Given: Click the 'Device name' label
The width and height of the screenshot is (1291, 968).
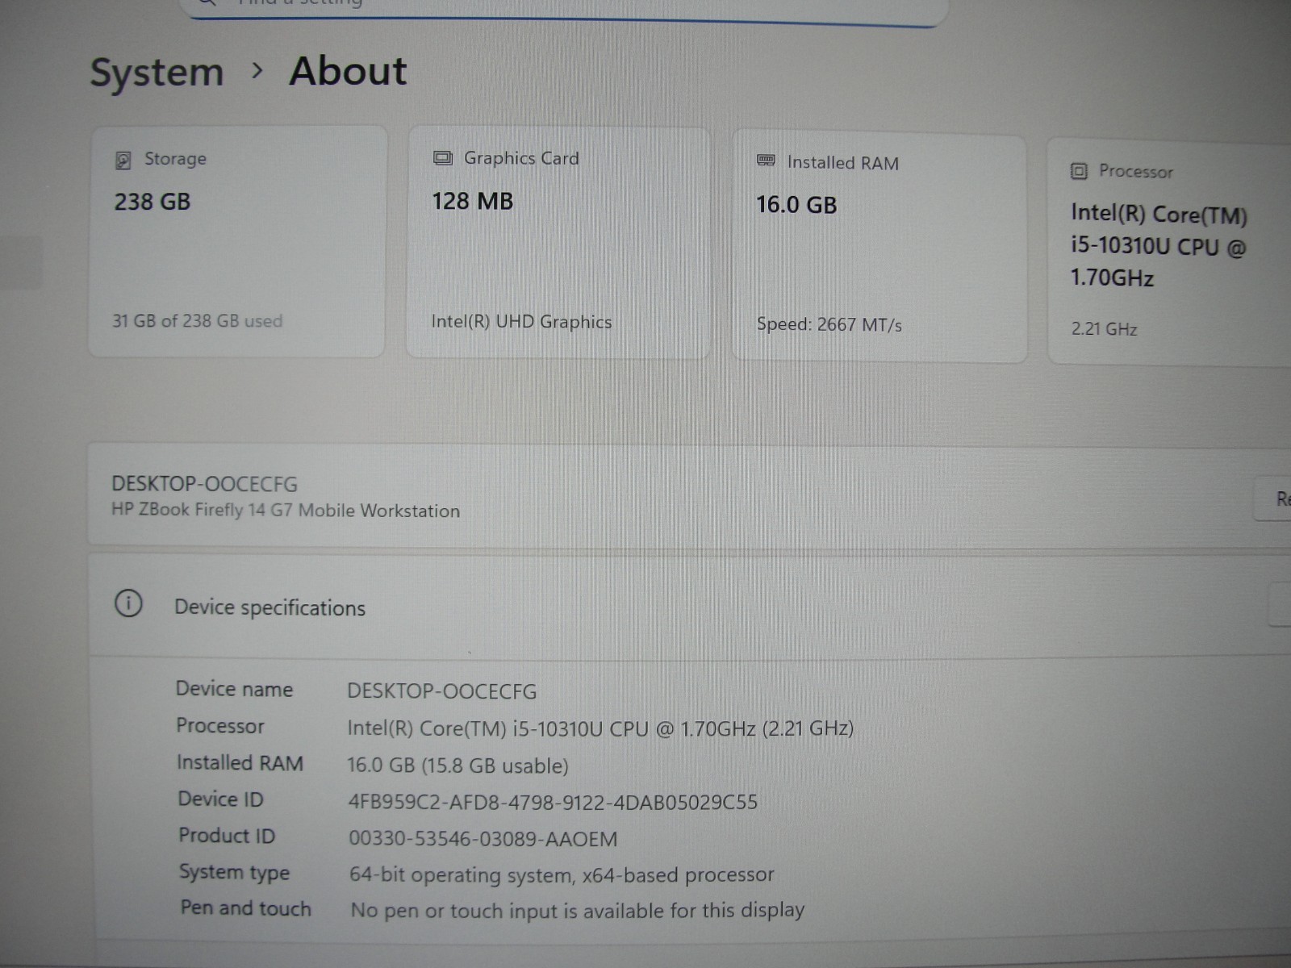Looking at the screenshot, I should tap(234, 689).
